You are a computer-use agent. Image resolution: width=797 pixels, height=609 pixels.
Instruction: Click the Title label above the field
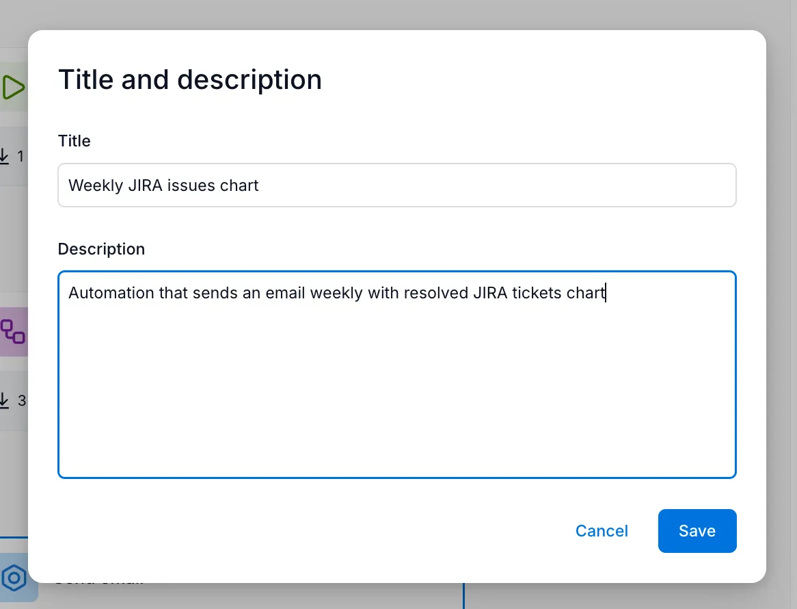[x=74, y=141]
